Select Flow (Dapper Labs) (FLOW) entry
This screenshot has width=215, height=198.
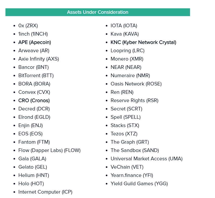click(49, 150)
